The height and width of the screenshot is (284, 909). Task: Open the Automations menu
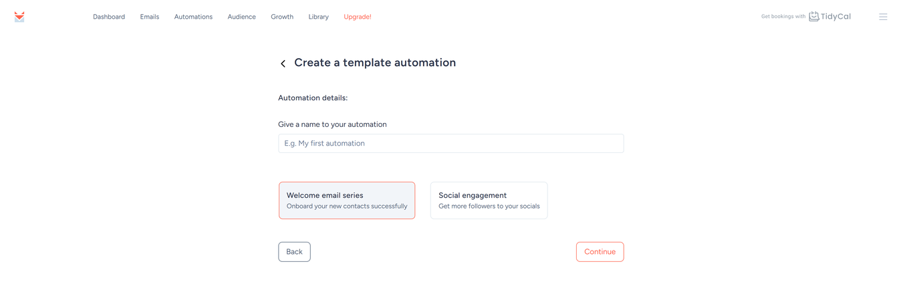point(193,17)
